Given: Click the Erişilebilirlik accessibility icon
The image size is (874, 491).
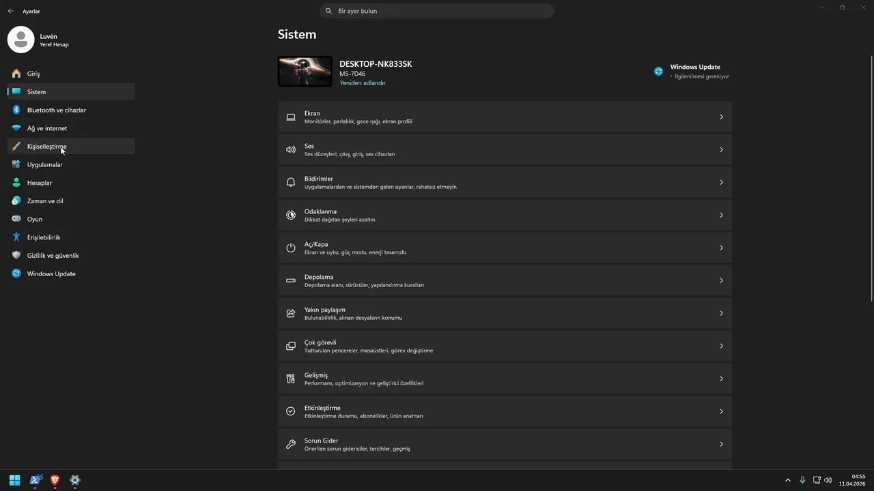Looking at the screenshot, I should 16,237.
